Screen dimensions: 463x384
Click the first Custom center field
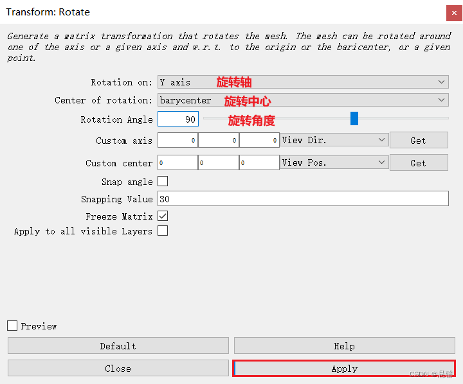coord(177,163)
